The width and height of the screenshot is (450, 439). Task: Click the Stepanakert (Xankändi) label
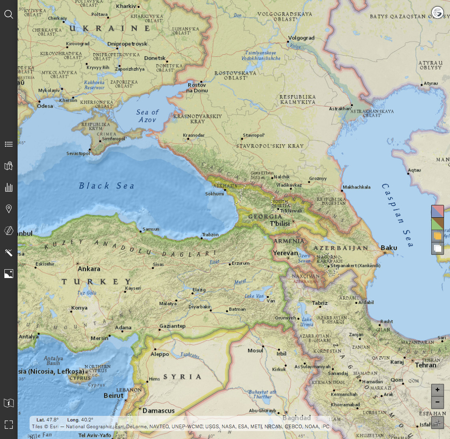point(355,266)
